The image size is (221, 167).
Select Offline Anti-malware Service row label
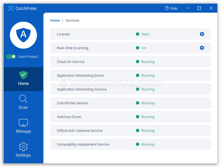(x=80, y=130)
